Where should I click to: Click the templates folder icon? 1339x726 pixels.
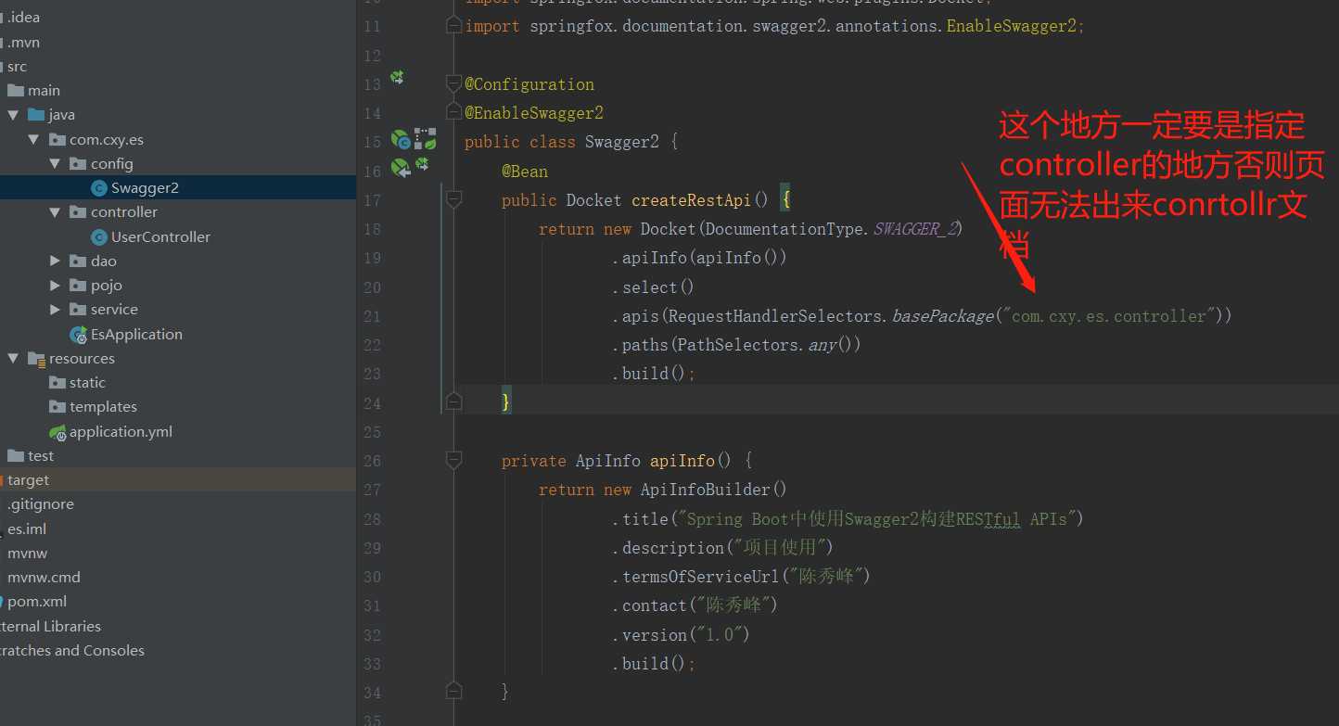tap(57, 406)
